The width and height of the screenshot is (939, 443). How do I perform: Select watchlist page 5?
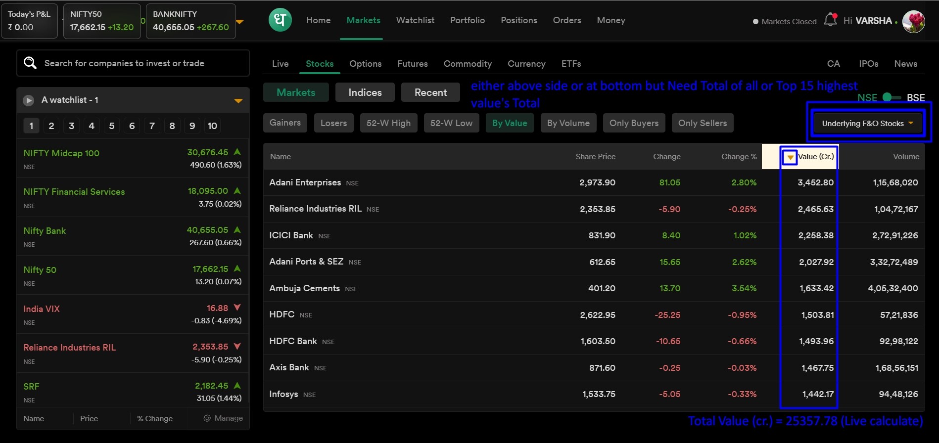pyautogui.click(x=112, y=126)
